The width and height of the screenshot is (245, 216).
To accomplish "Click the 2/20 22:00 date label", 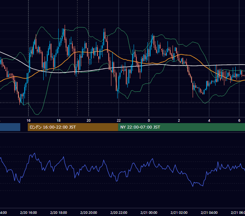I will pyautogui.click(x=119, y=212).
